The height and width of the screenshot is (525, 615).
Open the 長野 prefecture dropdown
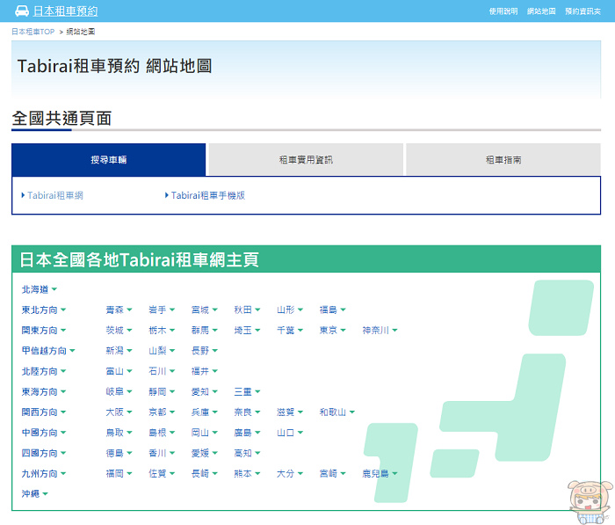coord(205,351)
